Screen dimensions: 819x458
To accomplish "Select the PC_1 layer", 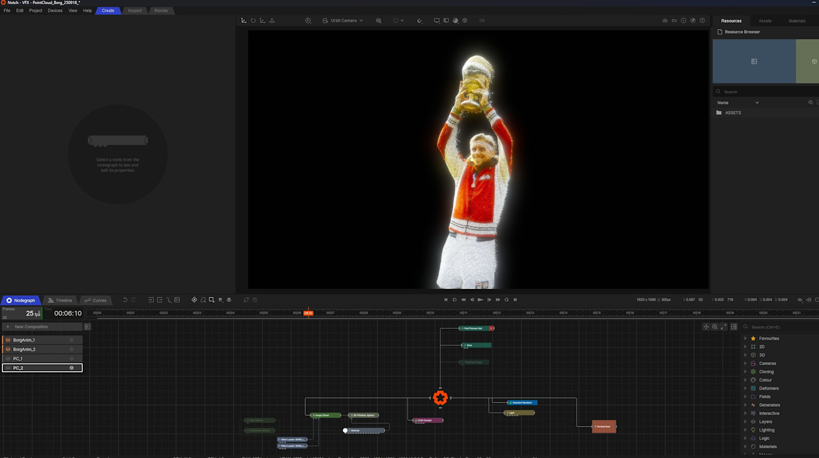I will 42,358.
